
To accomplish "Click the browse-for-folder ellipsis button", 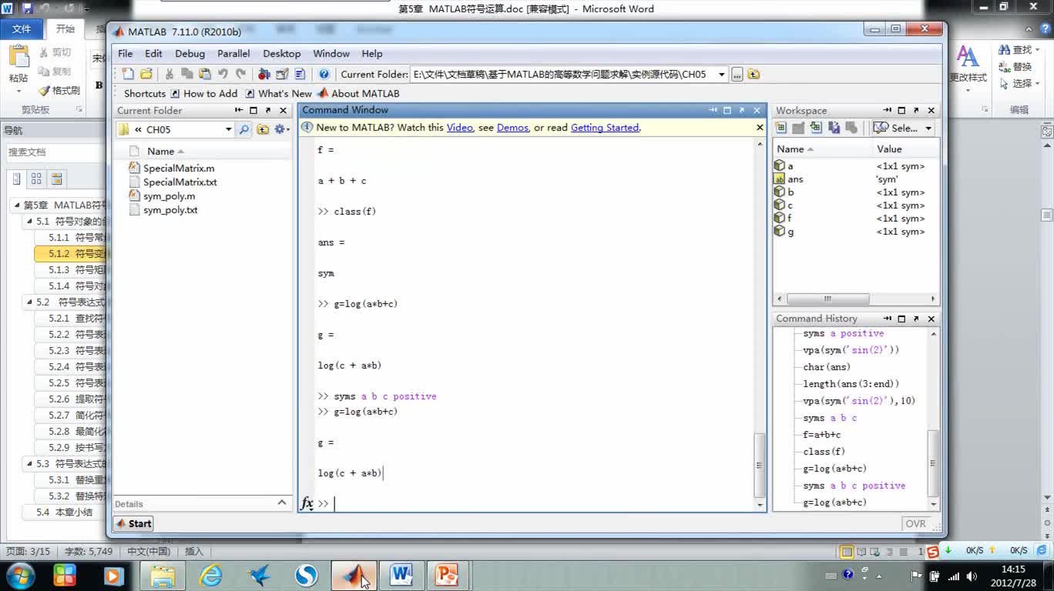I will [737, 75].
